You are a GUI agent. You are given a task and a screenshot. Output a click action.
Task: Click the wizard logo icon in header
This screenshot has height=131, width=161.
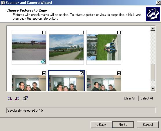[153, 14]
